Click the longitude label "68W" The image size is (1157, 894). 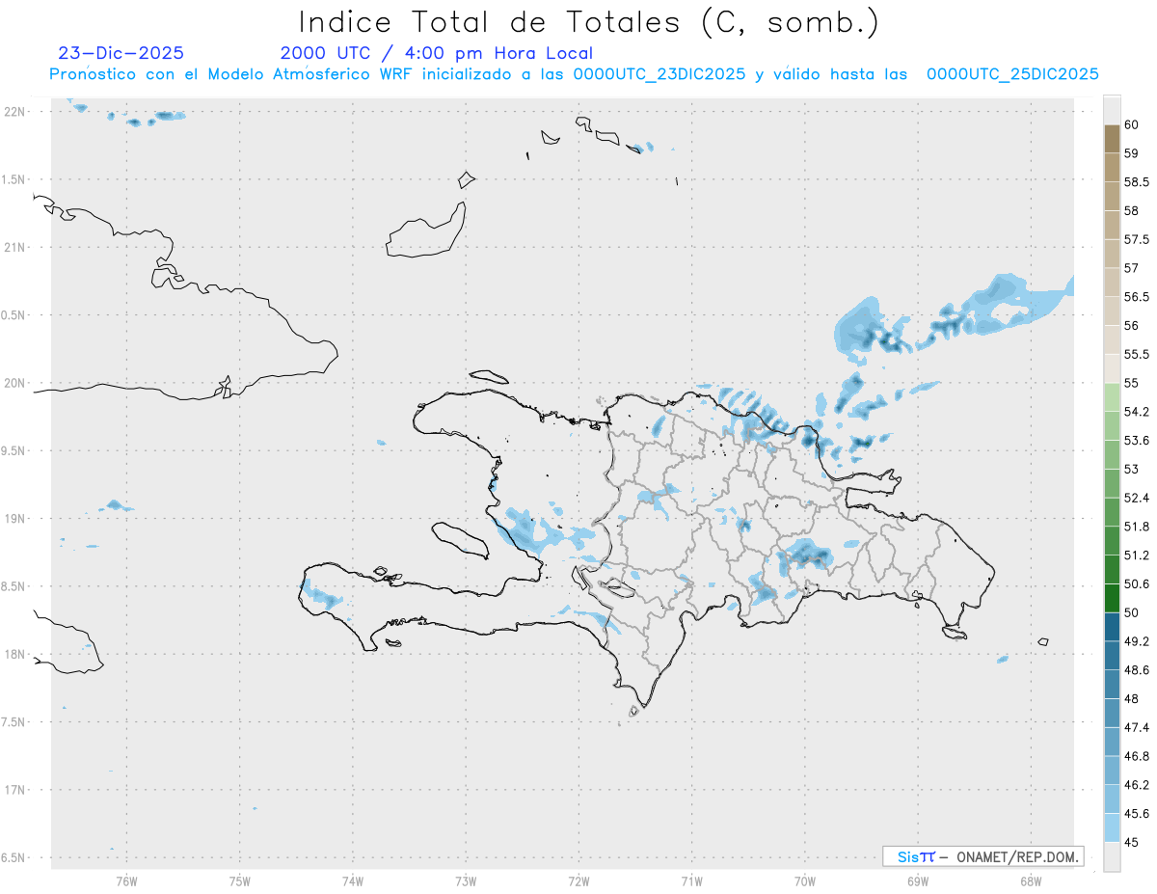(x=1031, y=880)
